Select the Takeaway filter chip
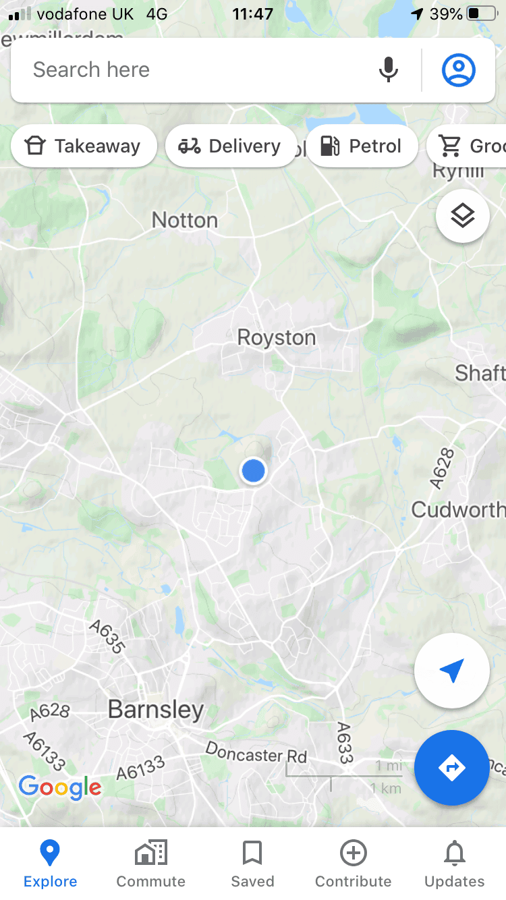The width and height of the screenshot is (506, 900). tap(84, 146)
